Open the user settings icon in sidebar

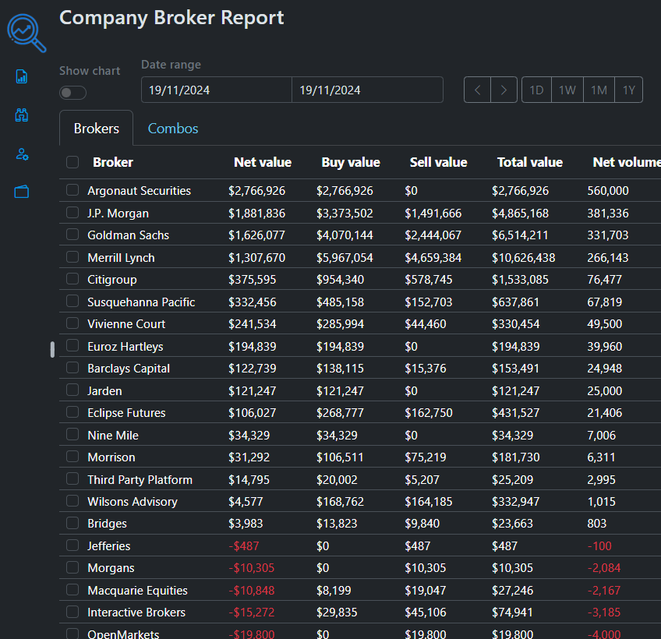coord(22,154)
